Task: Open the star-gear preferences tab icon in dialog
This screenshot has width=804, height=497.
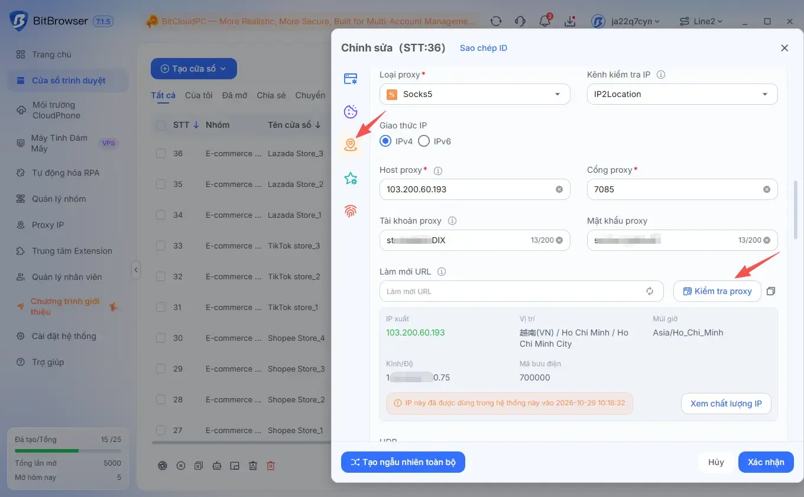Action: click(x=351, y=178)
